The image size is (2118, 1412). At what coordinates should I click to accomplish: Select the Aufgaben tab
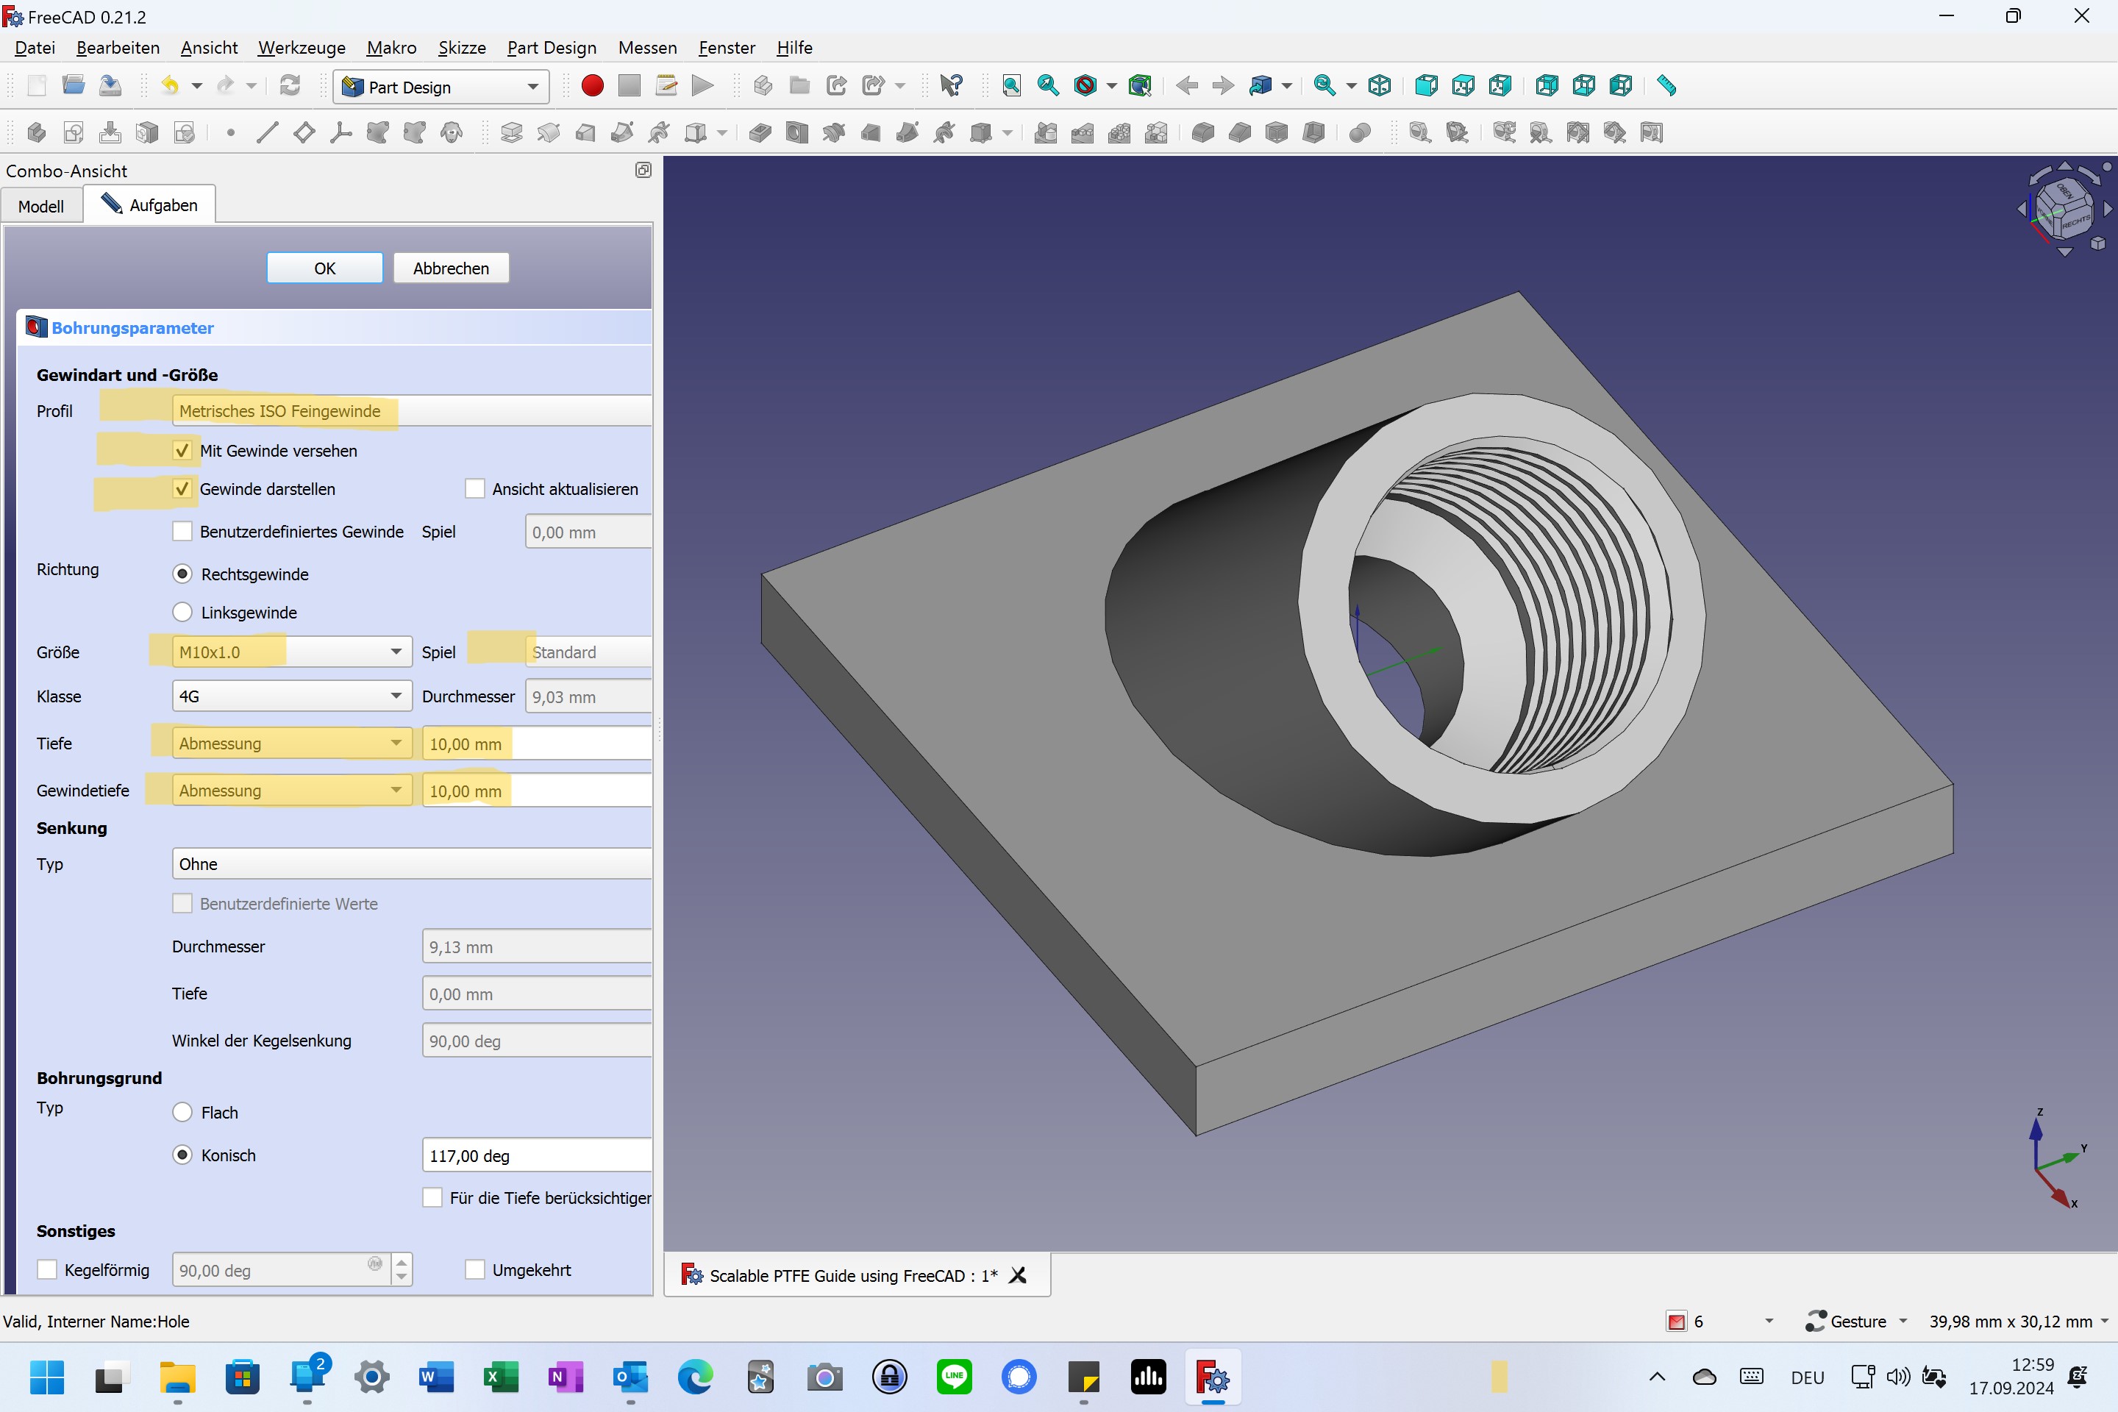click(x=149, y=204)
